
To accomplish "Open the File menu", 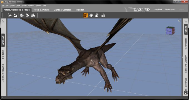I will coord(3,6).
